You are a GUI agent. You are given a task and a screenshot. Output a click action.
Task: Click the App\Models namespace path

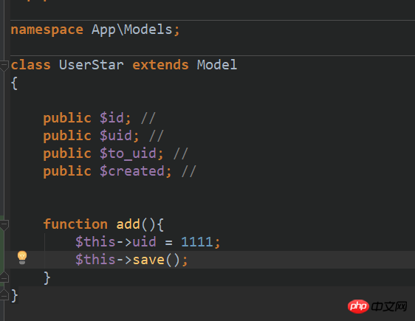(x=132, y=30)
